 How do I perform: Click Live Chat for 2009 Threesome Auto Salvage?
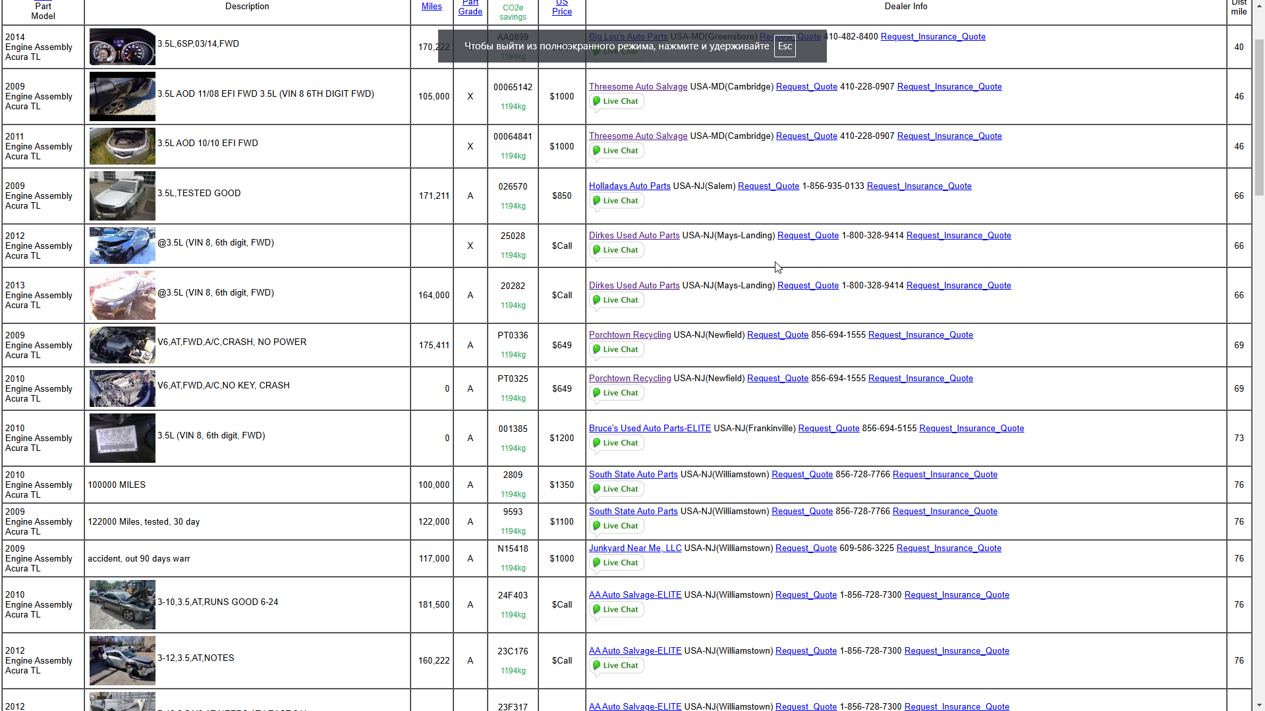[616, 101]
